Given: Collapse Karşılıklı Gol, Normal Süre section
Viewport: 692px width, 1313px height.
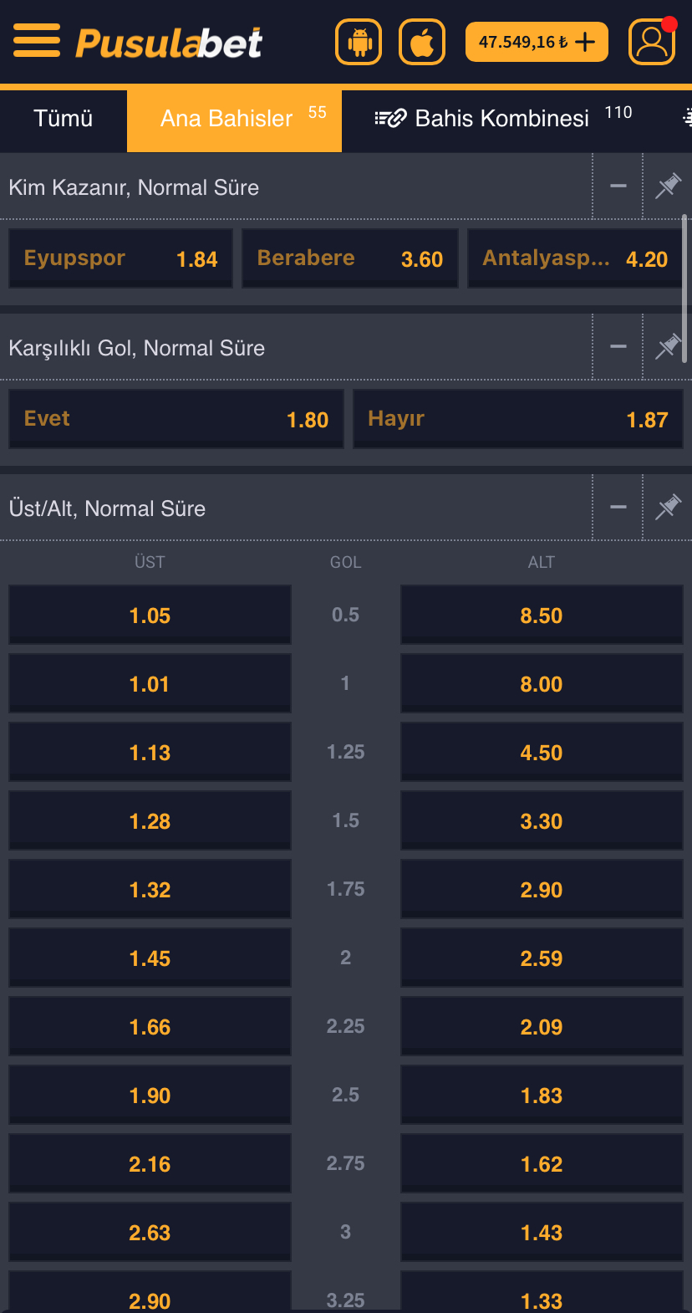Looking at the screenshot, I should 618,346.
